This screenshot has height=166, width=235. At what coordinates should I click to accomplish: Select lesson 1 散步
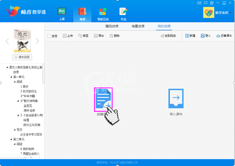[x=25, y=87]
